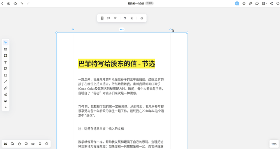The width and height of the screenshot is (280, 149).
Task: Toggle the lock icon for the document
Action: tap(142, 18)
